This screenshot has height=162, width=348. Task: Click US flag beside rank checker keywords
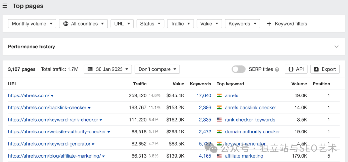click(219, 120)
